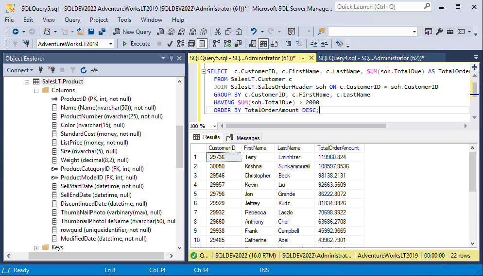The image size is (483, 276).
Task: Click the MDX query icon
Action: 171,32
